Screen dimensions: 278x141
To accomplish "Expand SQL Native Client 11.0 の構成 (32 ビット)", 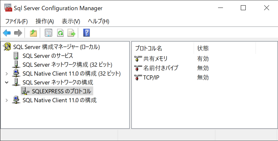I will tap(7, 73).
